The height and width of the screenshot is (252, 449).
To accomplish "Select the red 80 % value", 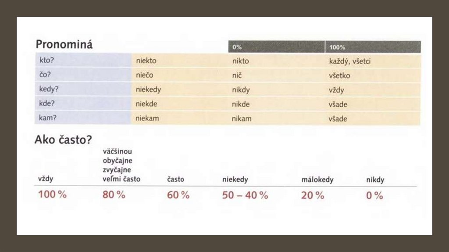I will pyautogui.click(x=114, y=195).
